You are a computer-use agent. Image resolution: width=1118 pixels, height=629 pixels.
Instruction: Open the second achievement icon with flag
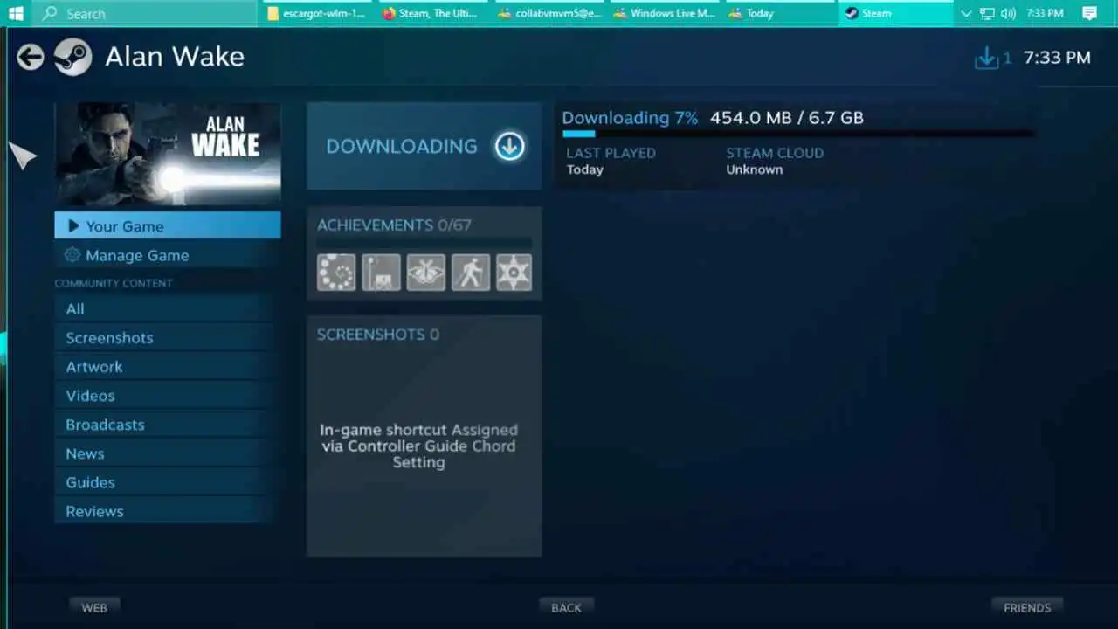point(381,272)
